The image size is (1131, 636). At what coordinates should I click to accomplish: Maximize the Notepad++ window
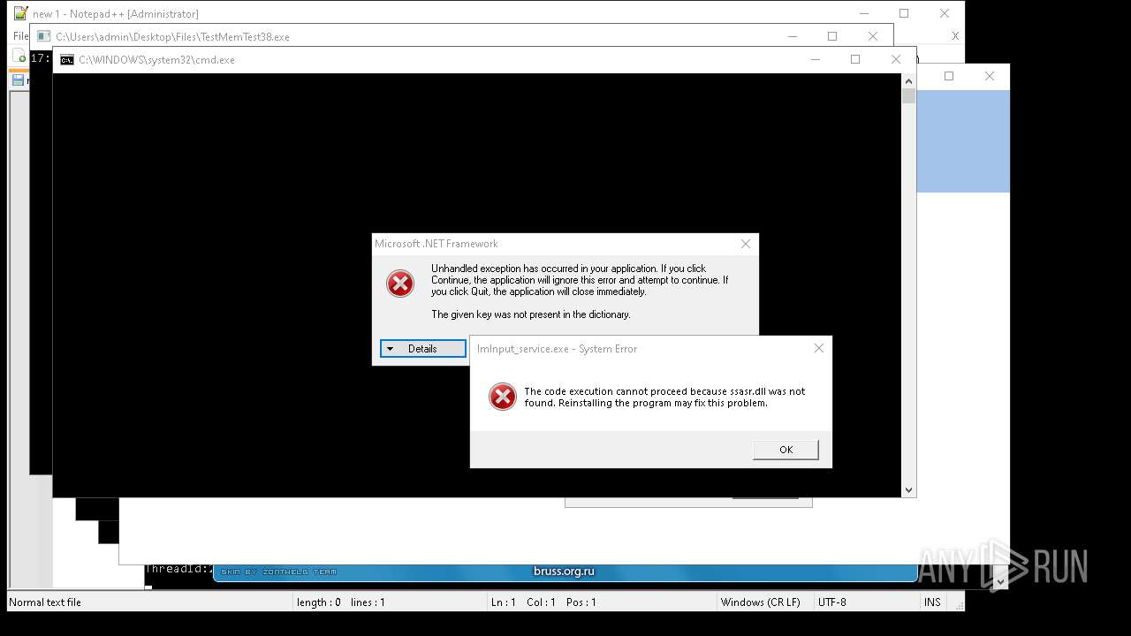tap(904, 13)
